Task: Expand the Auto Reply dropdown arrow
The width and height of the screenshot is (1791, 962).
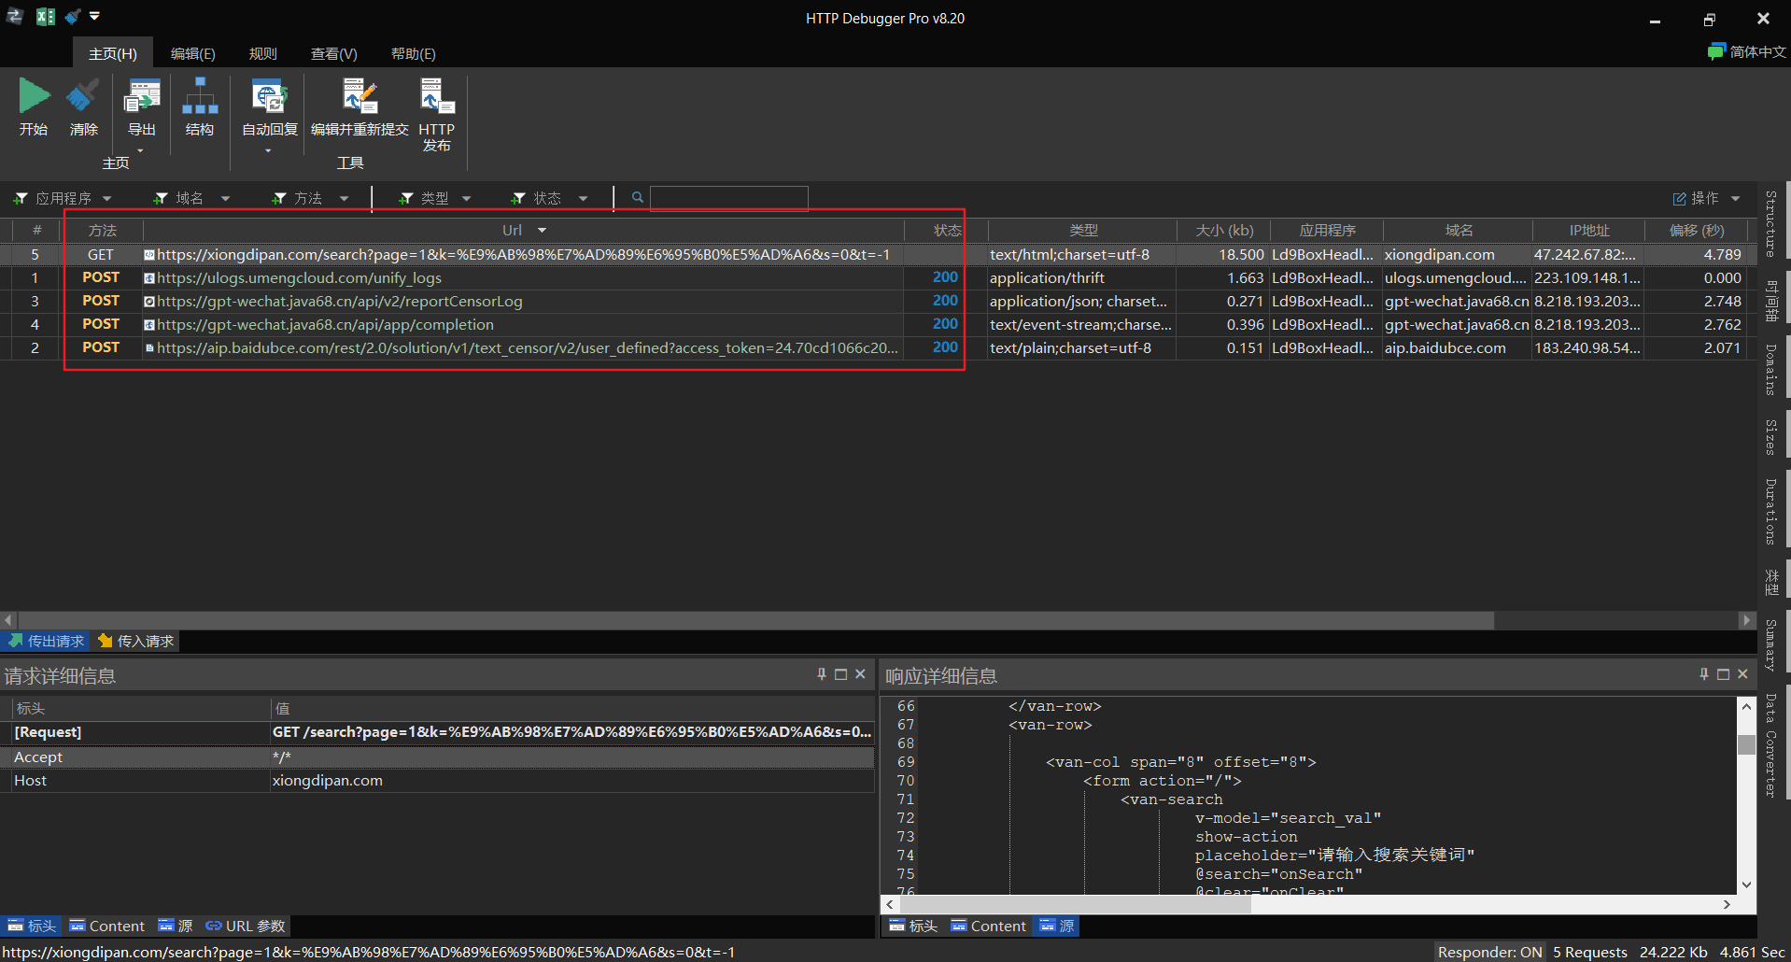Action: pos(268,150)
